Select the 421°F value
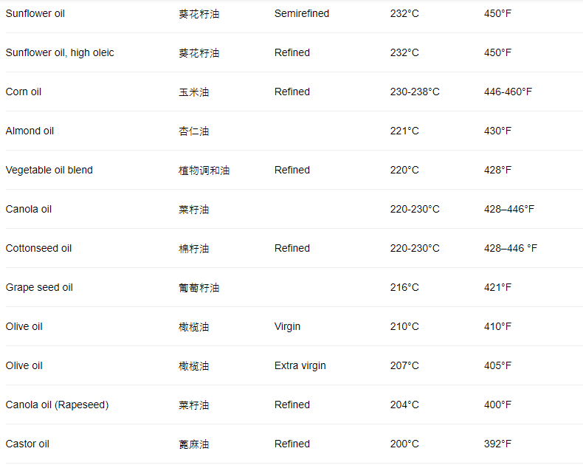 tap(497, 287)
